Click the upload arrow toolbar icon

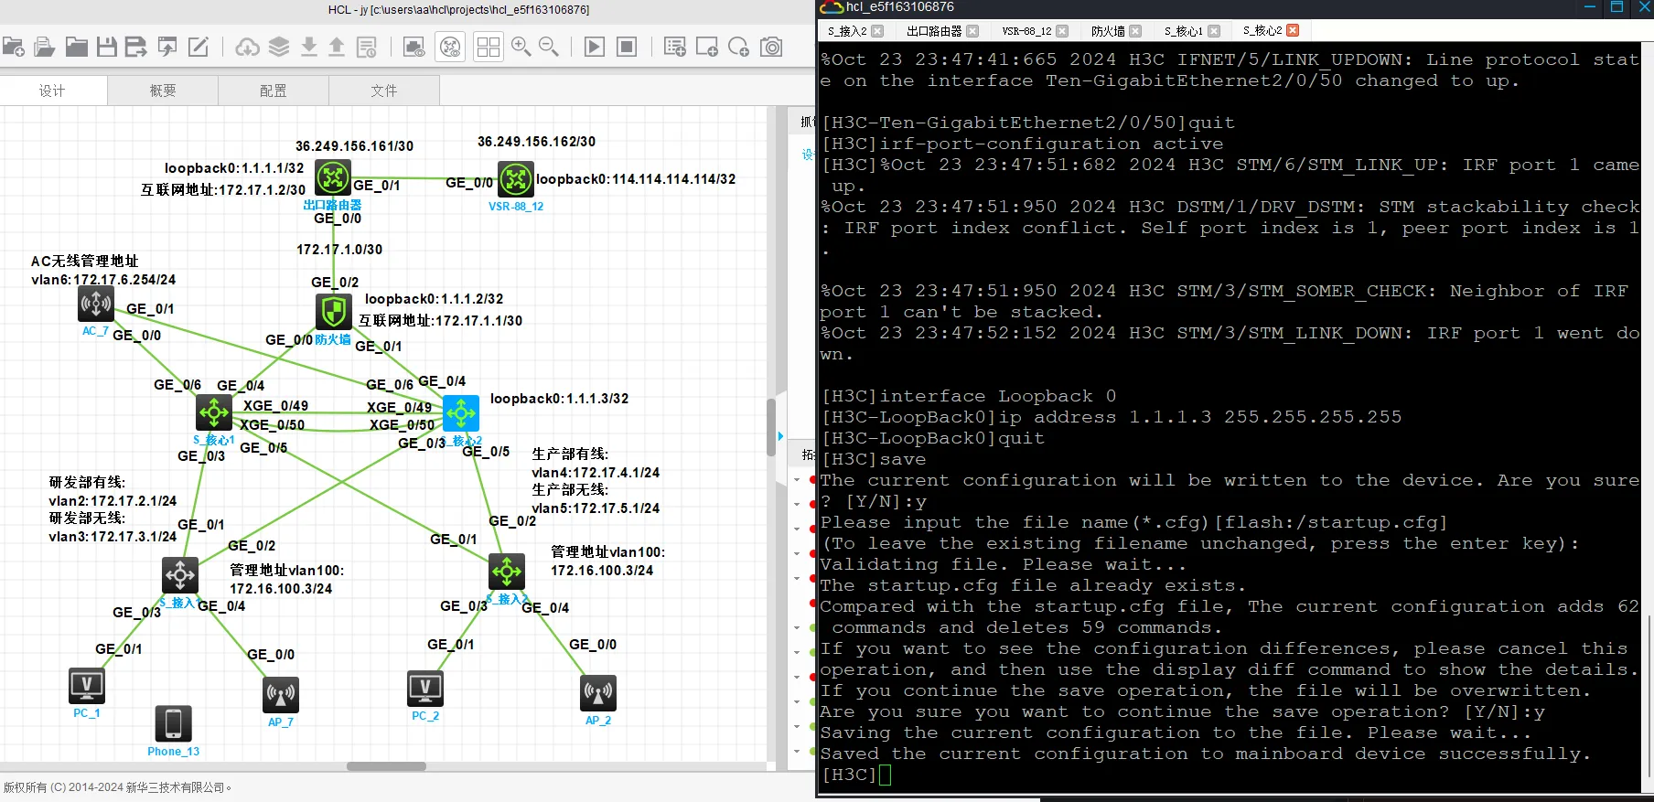point(337,47)
